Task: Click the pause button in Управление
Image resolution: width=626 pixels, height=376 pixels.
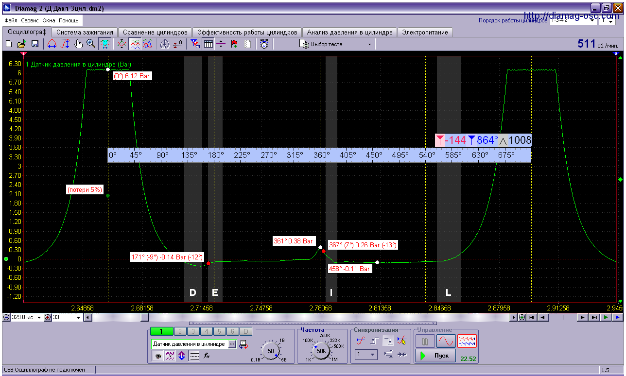Action: [x=425, y=342]
